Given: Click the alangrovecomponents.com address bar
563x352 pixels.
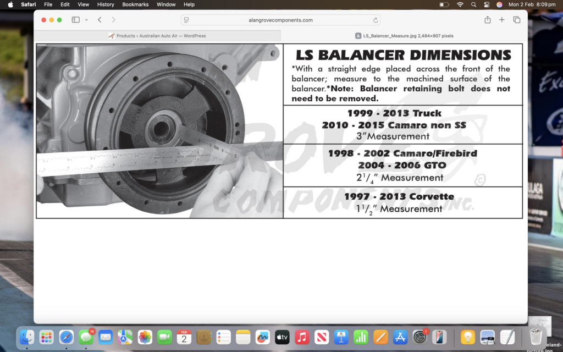Looking at the screenshot, I should click(280, 20).
